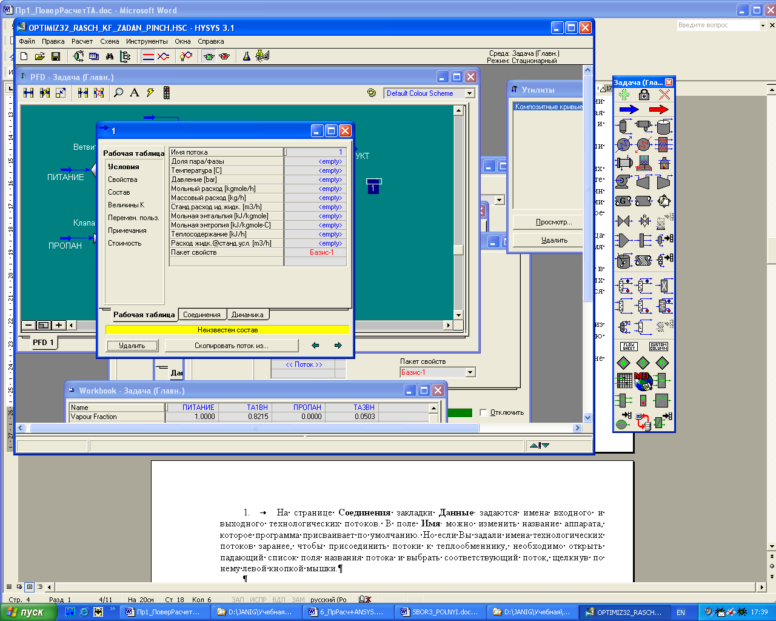Select the Fired Heater icon in palette

[664, 163]
